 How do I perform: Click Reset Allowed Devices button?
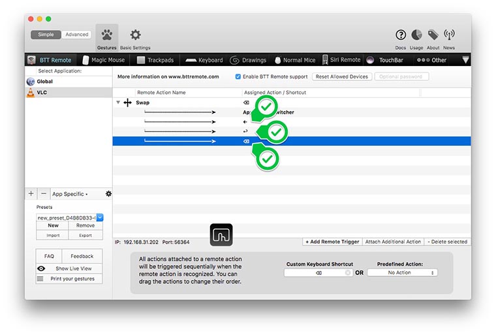[x=341, y=76]
